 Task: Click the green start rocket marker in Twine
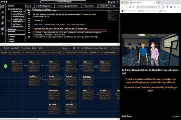[x=5, y=66]
